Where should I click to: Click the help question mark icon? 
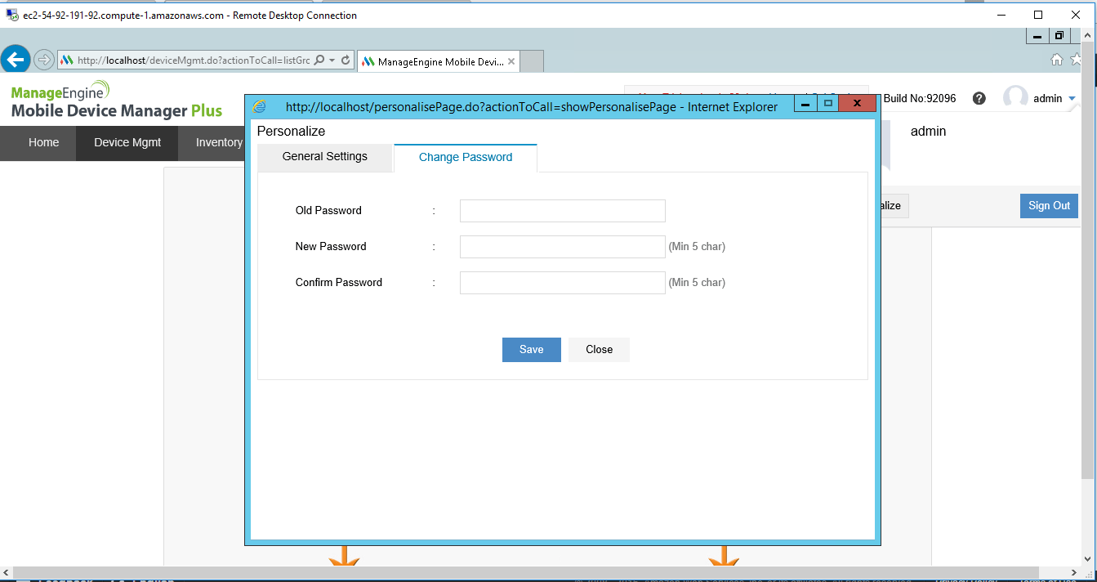979,97
